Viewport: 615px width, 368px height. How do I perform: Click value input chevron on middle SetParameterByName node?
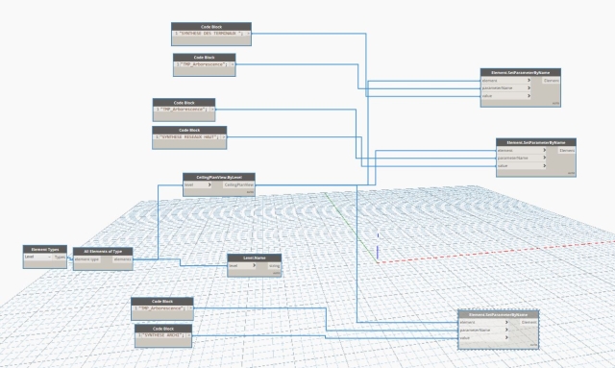tap(545, 165)
